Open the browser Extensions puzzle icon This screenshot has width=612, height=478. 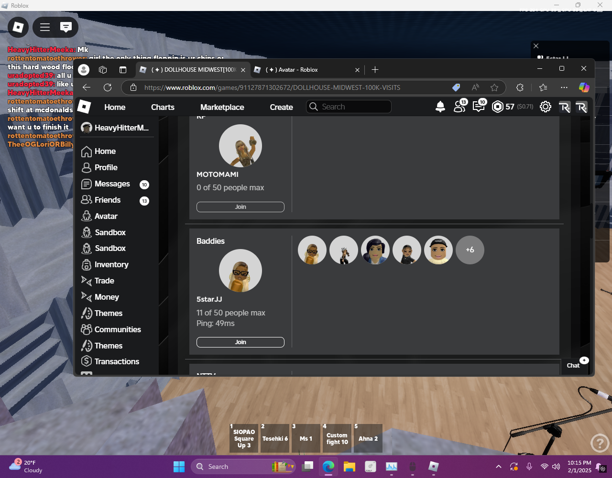pyautogui.click(x=520, y=87)
